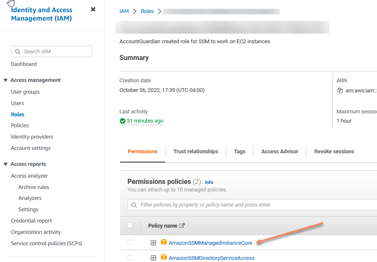Image resolution: width=377 pixels, height=262 pixels.
Task: Toggle the select-all policies checkbox
Action: (130, 225)
